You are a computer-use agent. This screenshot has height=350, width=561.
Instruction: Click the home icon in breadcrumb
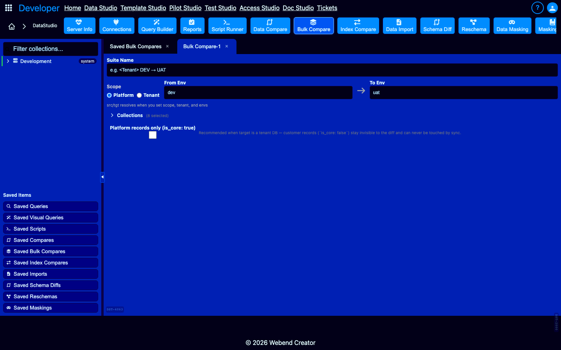pos(12,26)
